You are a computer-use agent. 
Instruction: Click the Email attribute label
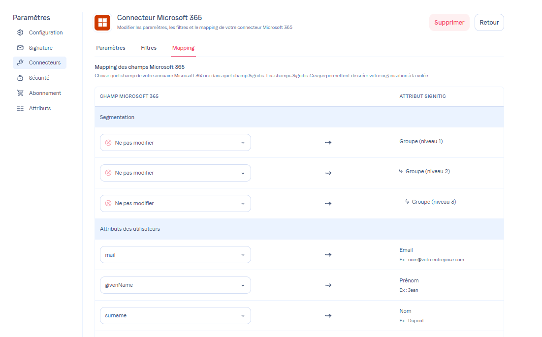tap(406, 250)
